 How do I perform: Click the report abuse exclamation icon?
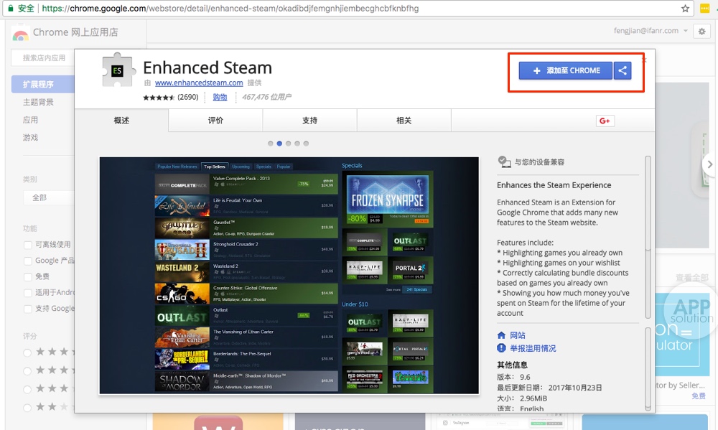tap(502, 348)
